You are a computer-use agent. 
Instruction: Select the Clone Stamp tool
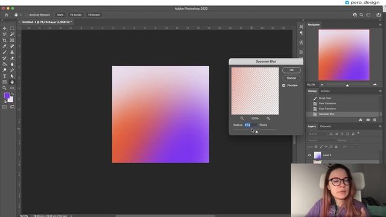[12, 52]
